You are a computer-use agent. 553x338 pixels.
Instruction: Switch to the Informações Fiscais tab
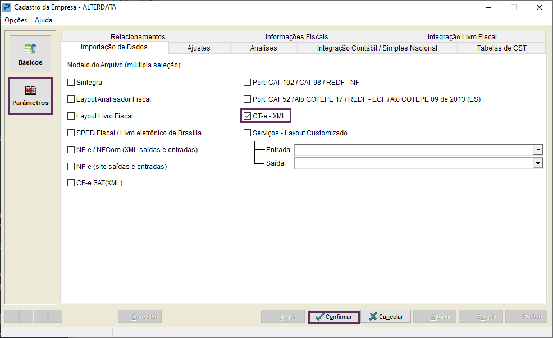[x=296, y=37]
